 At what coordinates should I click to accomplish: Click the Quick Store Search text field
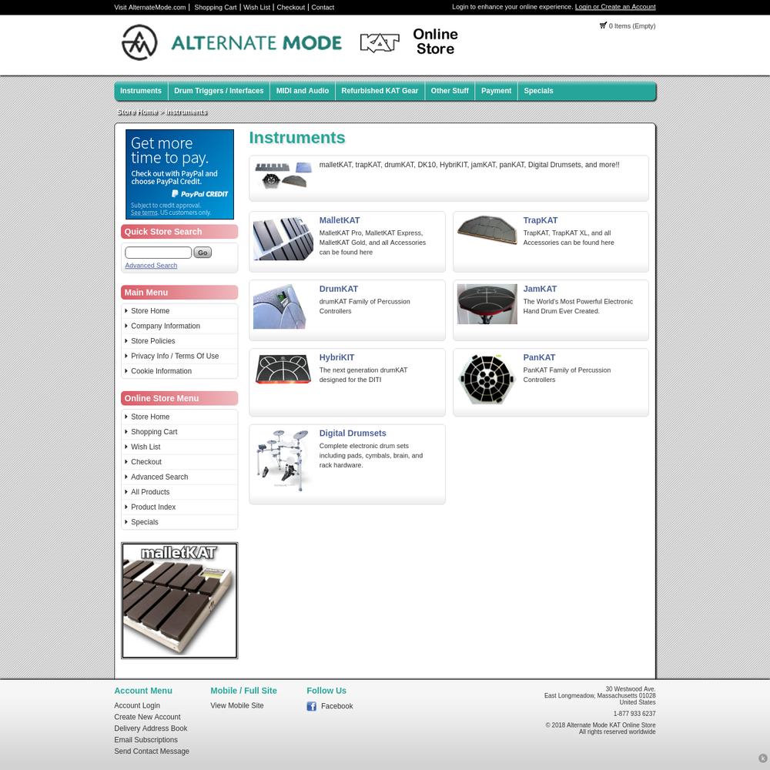pos(158,253)
